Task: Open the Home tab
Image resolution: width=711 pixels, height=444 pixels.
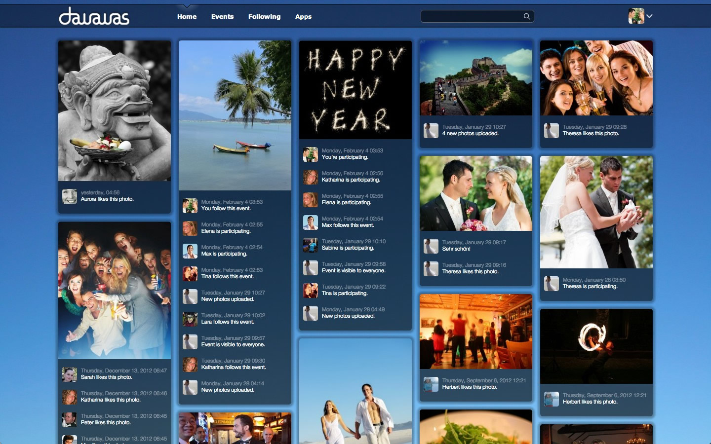Action: click(187, 16)
